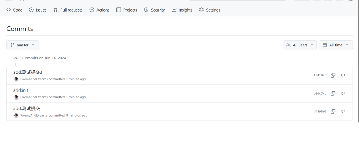Image resolution: width=359 pixels, height=146 pixels.
Task: Open the add:init commit message link
Action: [21, 90]
